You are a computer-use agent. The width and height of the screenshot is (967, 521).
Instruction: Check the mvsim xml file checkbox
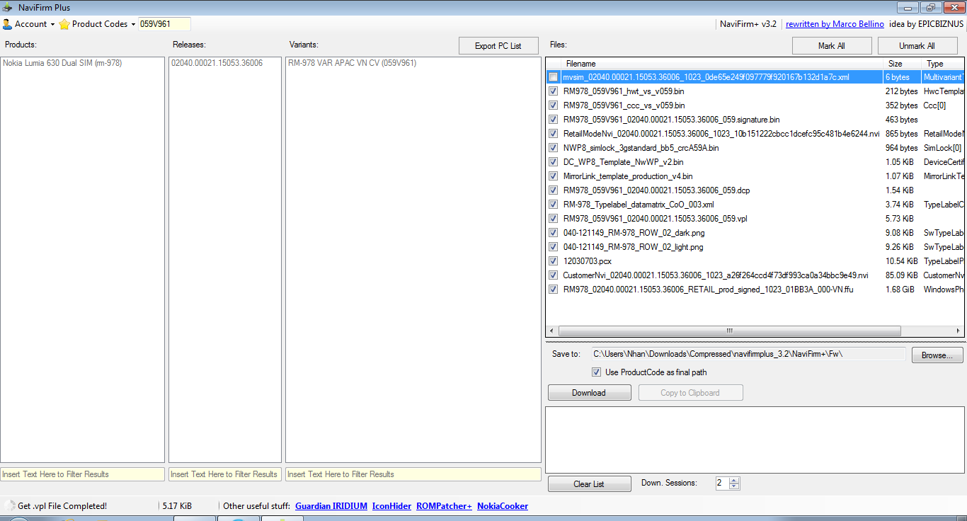553,77
